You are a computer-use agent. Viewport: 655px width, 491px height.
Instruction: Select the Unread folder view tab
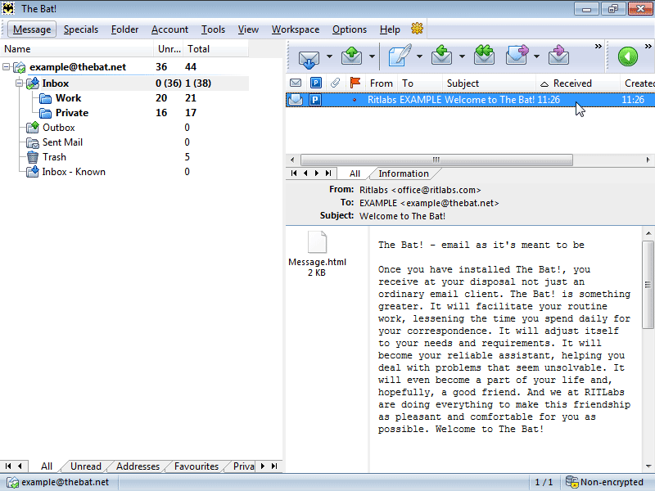click(x=85, y=466)
